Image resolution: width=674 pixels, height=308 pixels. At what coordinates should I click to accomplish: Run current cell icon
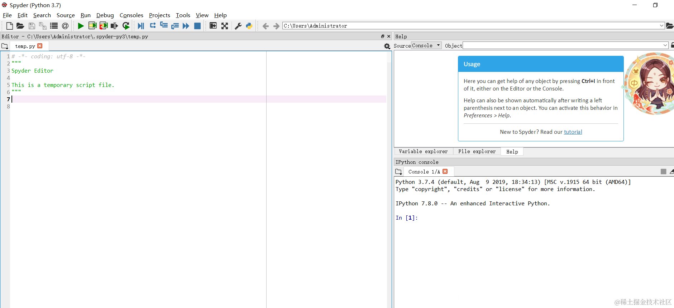point(92,26)
